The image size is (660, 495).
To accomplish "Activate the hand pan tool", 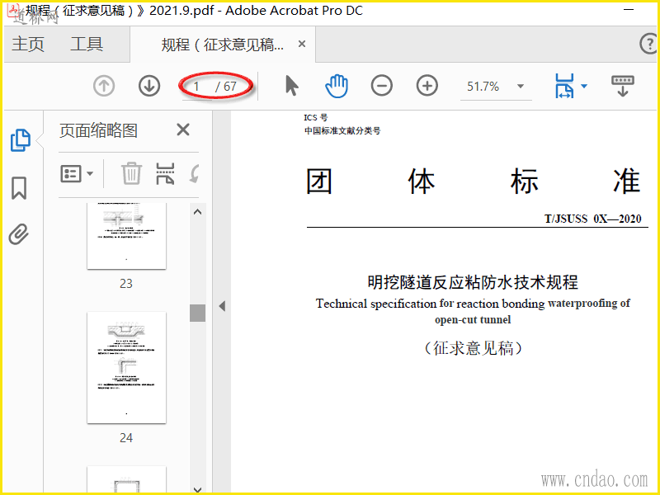I will click(x=337, y=86).
